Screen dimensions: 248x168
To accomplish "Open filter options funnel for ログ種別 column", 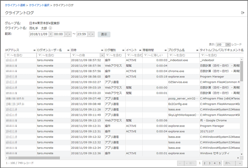I will click(107, 56).
